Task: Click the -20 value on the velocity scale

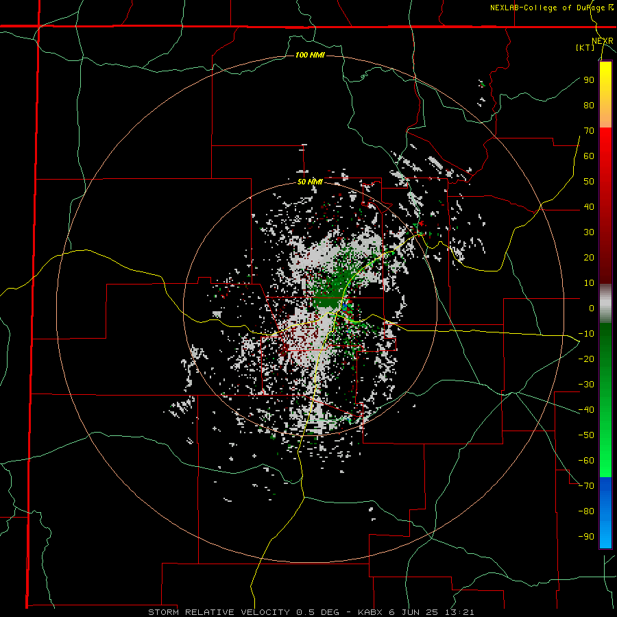Action: tap(586, 359)
